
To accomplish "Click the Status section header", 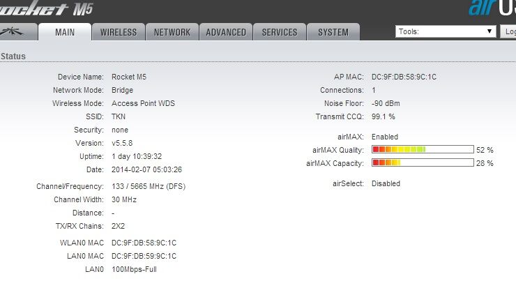I will (x=14, y=56).
